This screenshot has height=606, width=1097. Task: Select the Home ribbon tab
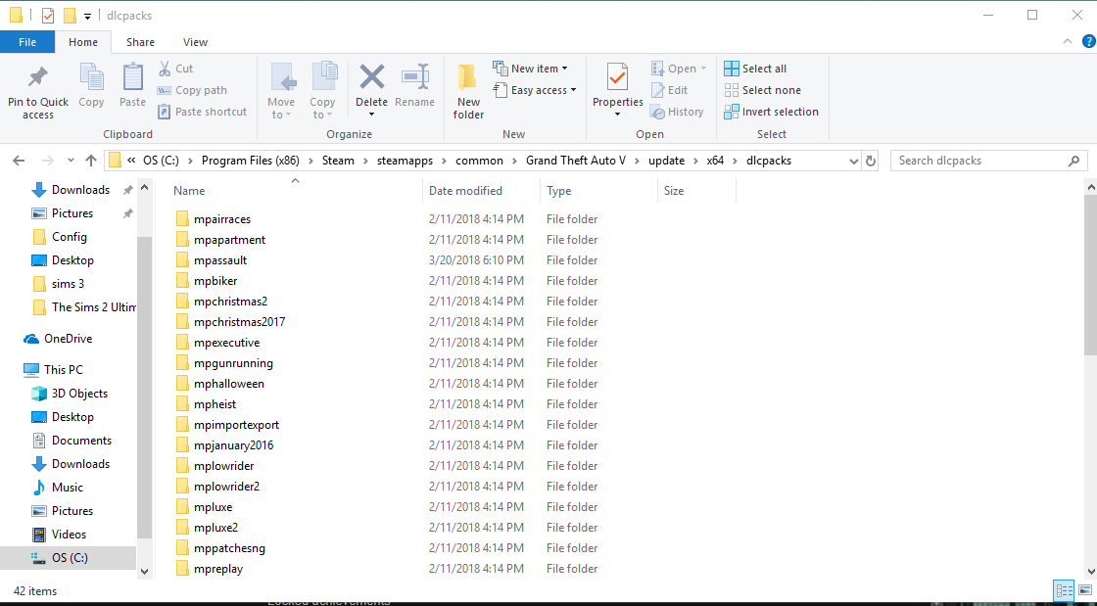(83, 42)
